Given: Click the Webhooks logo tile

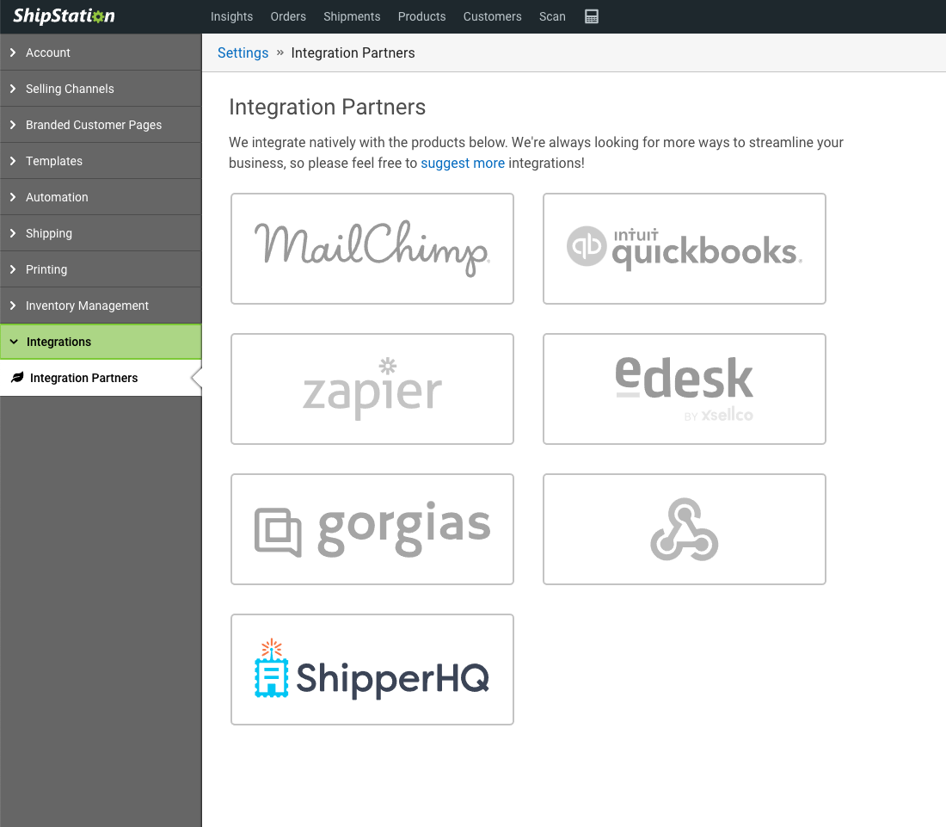Looking at the screenshot, I should tap(684, 529).
